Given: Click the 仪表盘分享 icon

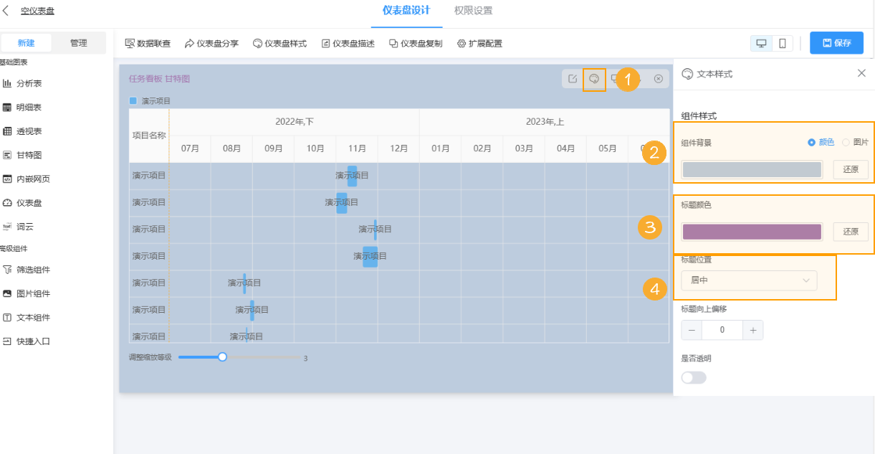Looking at the screenshot, I should click(208, 43).
